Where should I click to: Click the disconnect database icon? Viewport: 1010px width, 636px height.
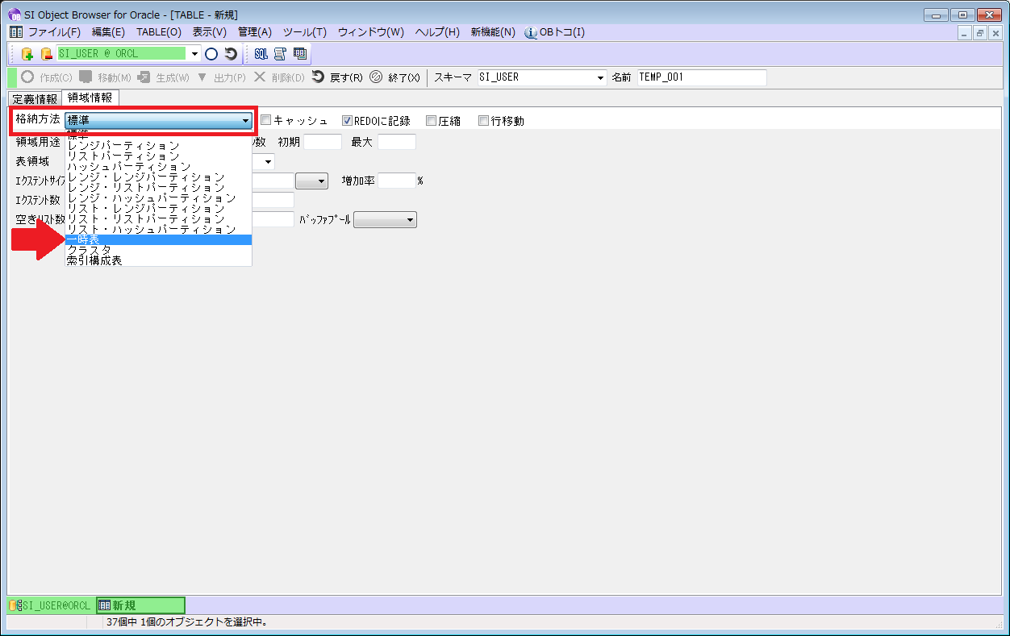[x=46, y=54]
